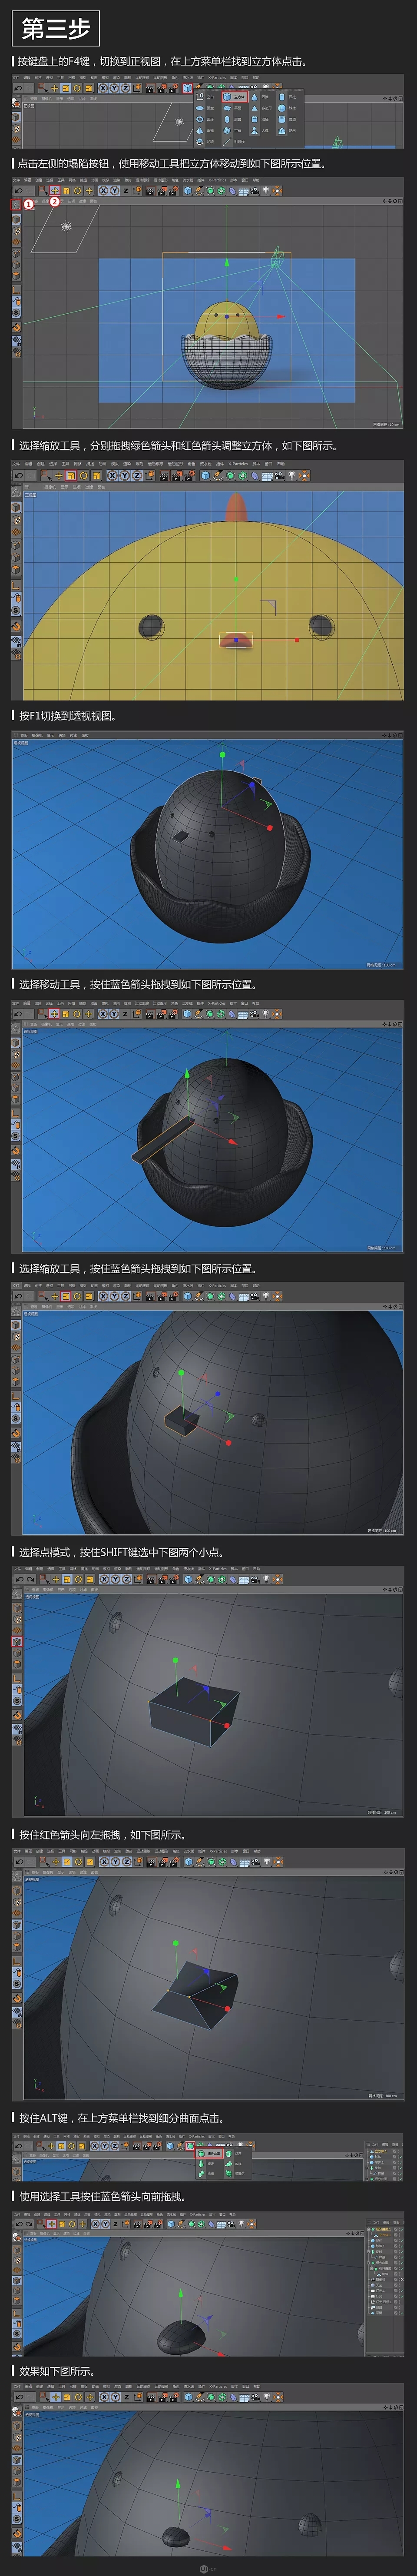
Task: Select the Cube entry in the primitives popup
Action: 236,97
